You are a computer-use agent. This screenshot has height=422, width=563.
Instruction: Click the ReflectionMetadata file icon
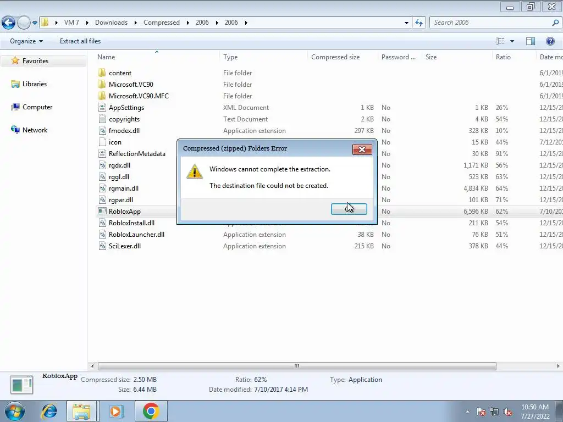[102, 154]
